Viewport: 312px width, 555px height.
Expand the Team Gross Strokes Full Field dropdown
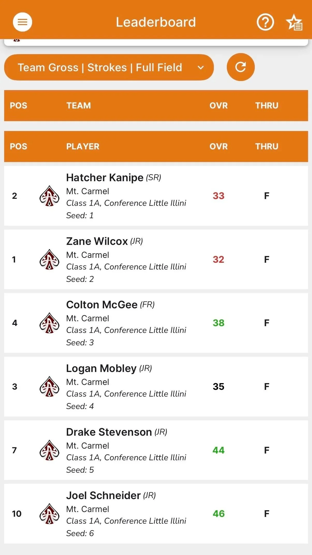(109, 67)
